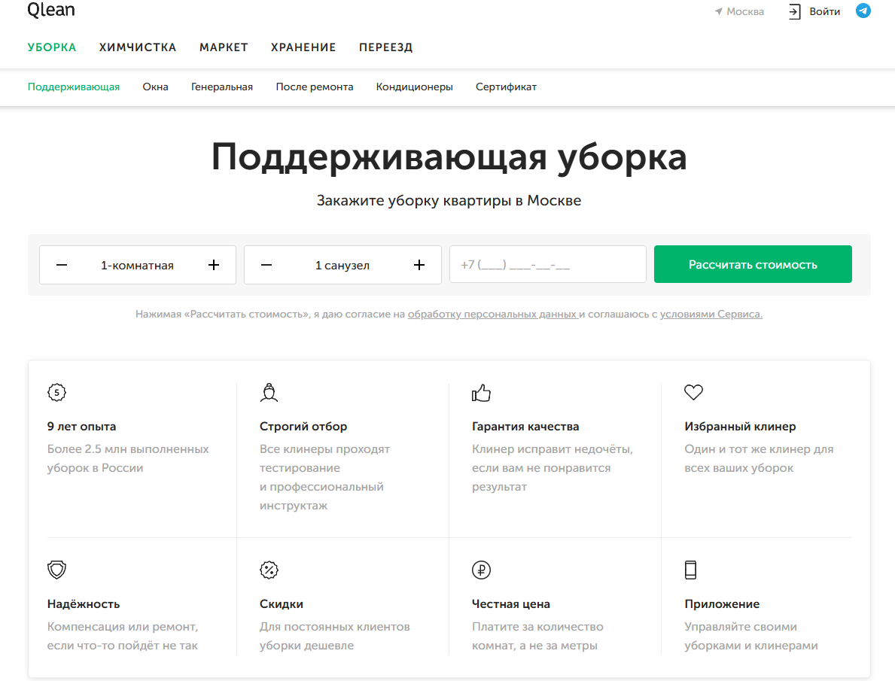The width and height of the screenshot is (895, 681).
Task: Increase bathroom count with plus
Action: 419,265
